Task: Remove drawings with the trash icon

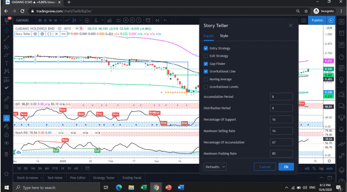Action: 7,154
